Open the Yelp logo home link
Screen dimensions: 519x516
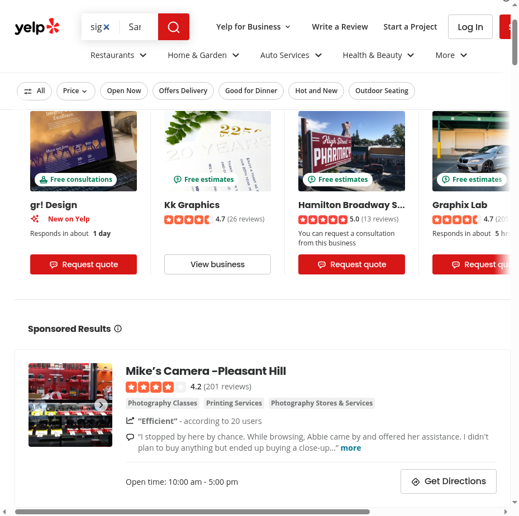click(37, 27)
